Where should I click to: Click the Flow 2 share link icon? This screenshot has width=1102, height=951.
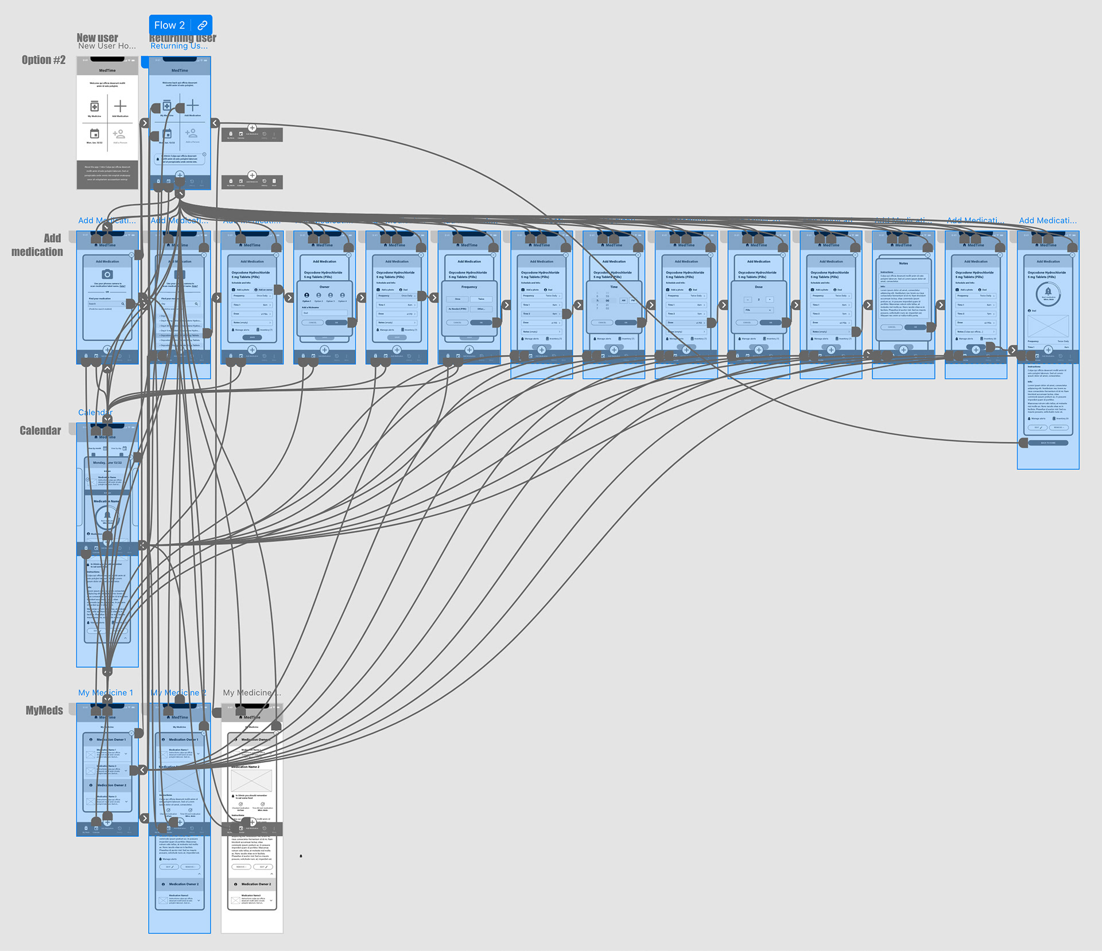(202, 25)
